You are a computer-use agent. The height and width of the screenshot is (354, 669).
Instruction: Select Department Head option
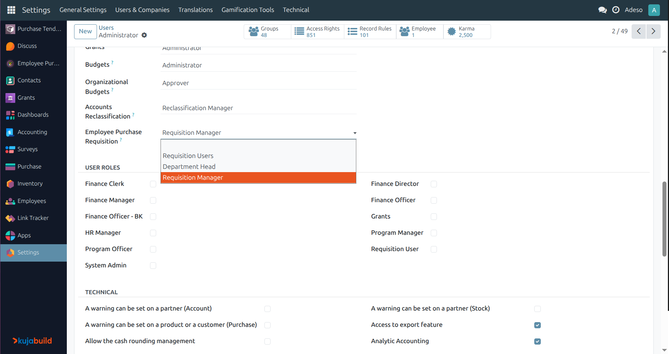tap(258, 167)
